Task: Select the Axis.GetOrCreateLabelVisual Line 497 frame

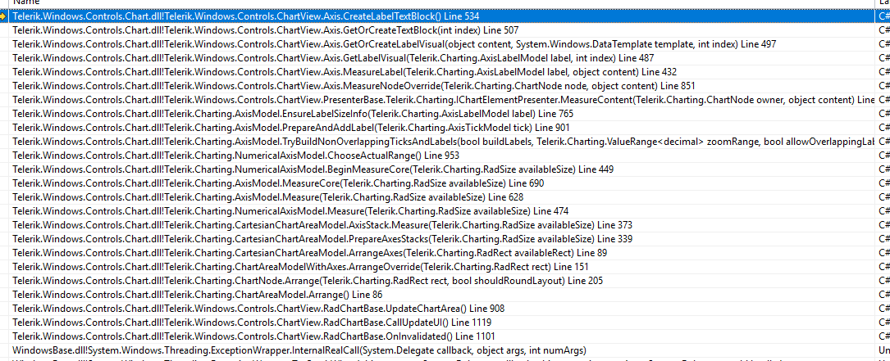Action: 443,44
